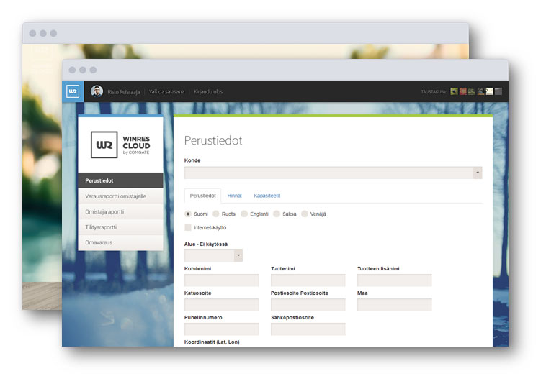Focus the Katuosoite input field
Image resolution: width=546 pixels, height=384 pixels.
[222, 305]
